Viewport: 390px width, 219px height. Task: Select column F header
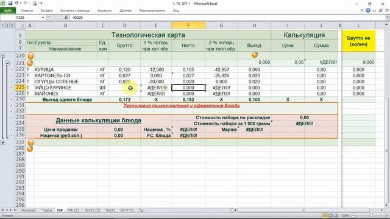(188, 26)
